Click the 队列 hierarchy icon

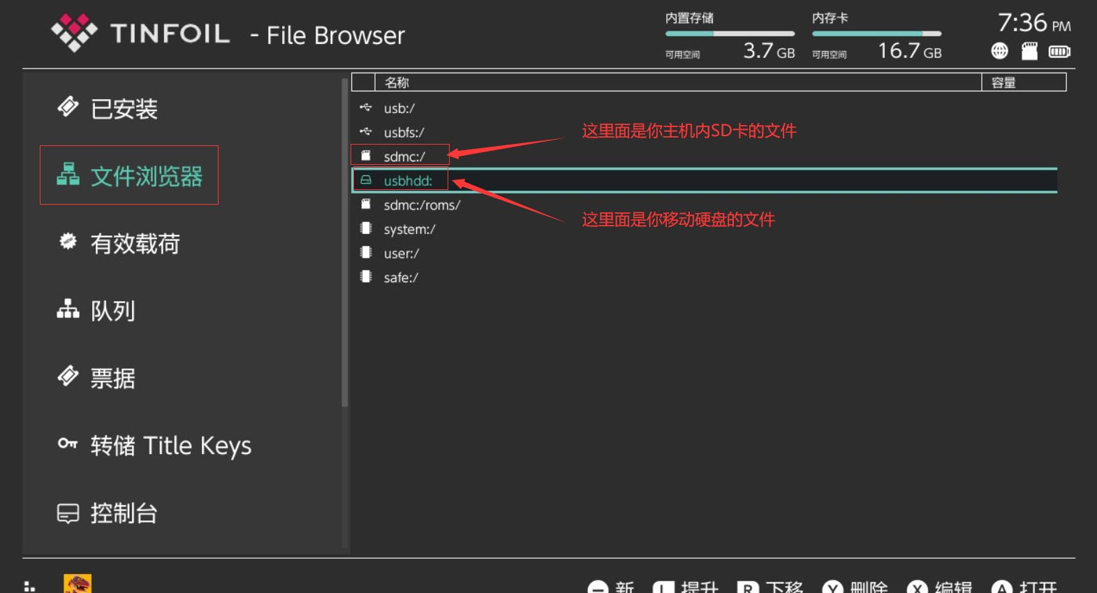point(68,309)
